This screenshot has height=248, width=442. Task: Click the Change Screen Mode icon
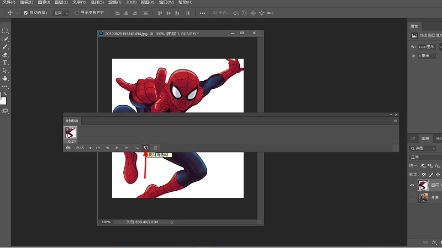(x=5, y=111)
